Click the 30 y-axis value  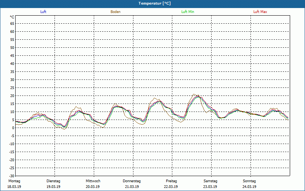[x=12, y=80]
